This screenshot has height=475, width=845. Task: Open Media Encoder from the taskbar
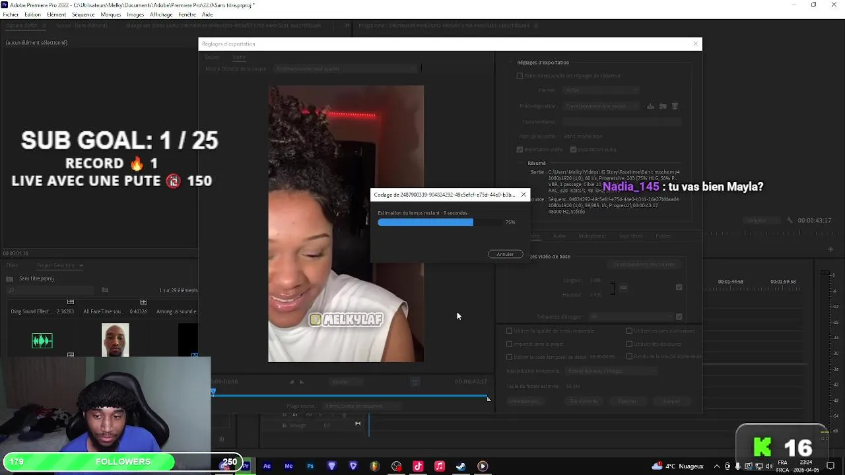(288, 466)
